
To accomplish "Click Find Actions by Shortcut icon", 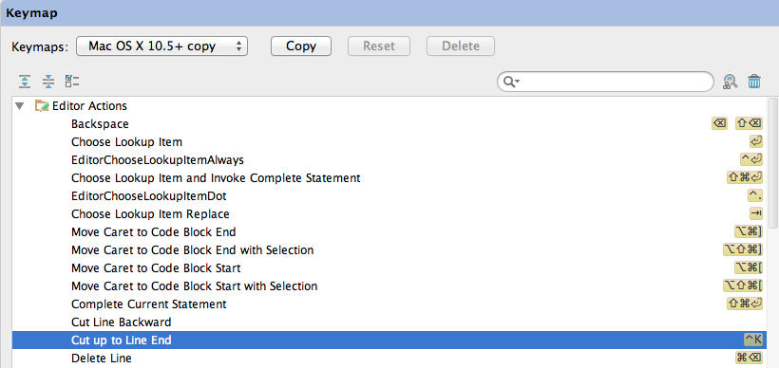I will pyautogui.click(x=730, y=82).
